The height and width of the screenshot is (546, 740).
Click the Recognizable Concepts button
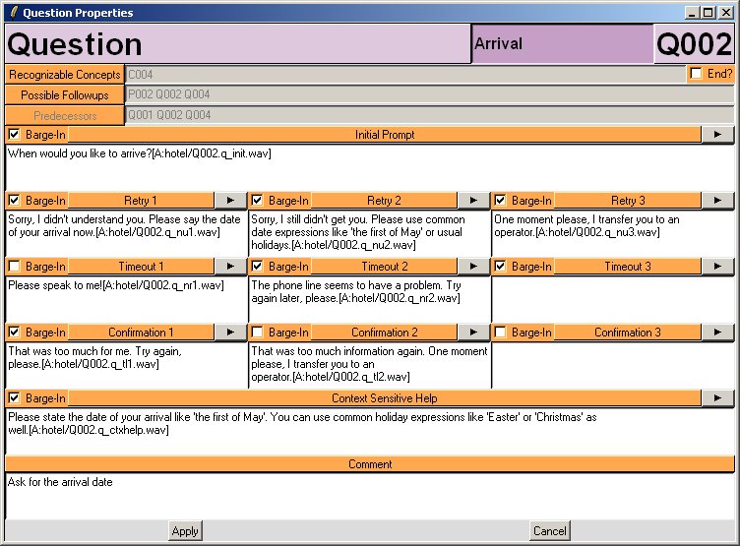(x=65, y=75)
